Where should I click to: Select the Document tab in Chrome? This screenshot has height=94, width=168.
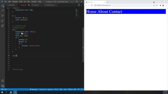tap(95, 2)
